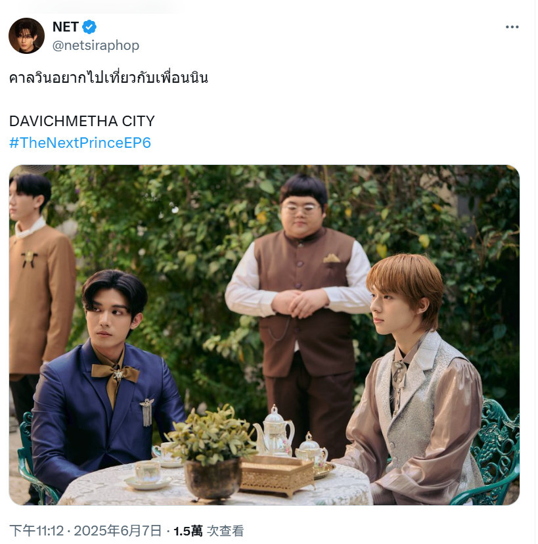Click the 下午11:12 timestamp

coord(37,531)
